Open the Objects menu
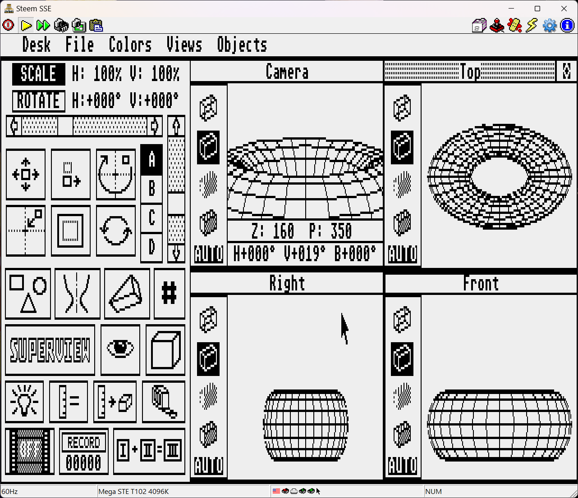The width and height of the screenshot is (578, 498). pyautogui.click(x=242, y=45)
